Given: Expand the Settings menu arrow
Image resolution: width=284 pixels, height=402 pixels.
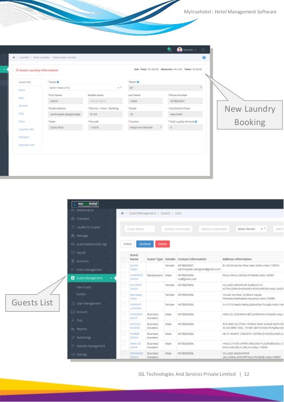Looking at the screenshot, I should (111, 354).
